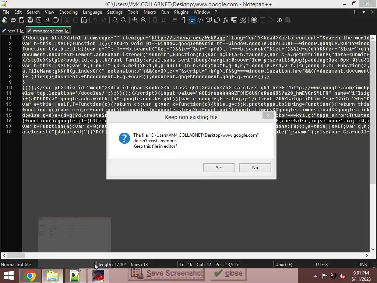This screenshot has width=377, height=283.
Task: Click the Notepad++ taskbar icon
Action: coord(75,276)
